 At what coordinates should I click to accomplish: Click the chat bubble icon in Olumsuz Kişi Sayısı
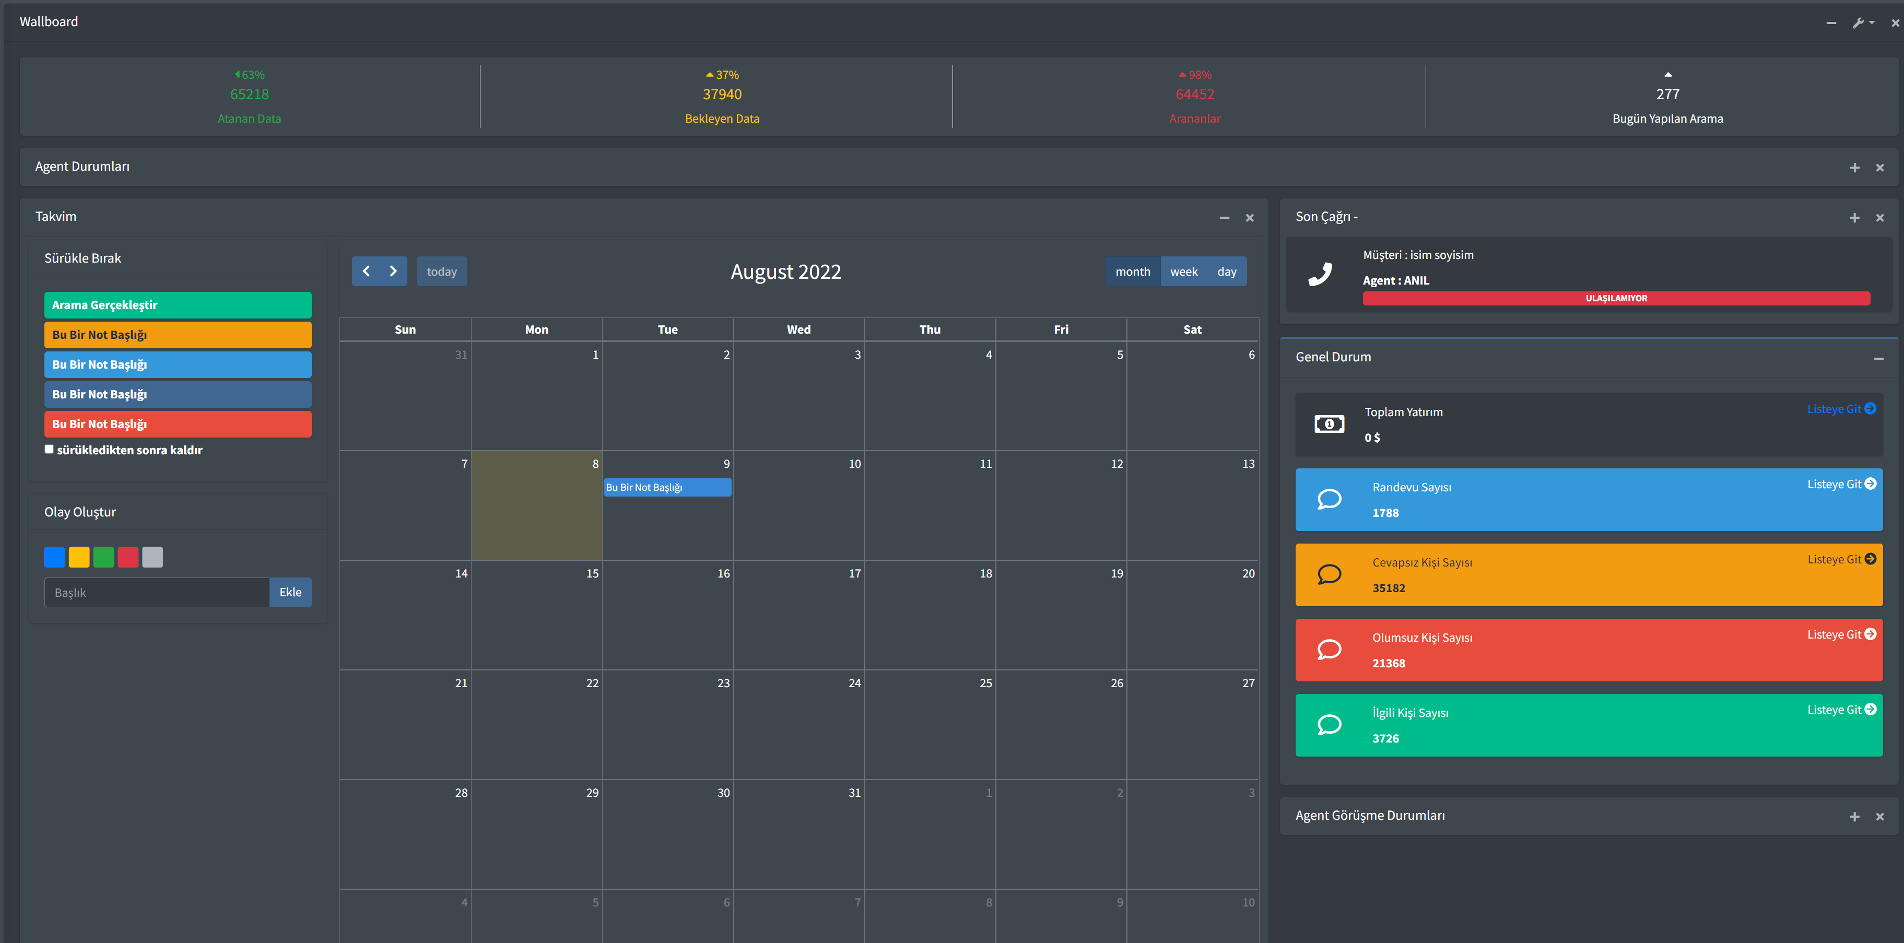[x=1329, y=650]
